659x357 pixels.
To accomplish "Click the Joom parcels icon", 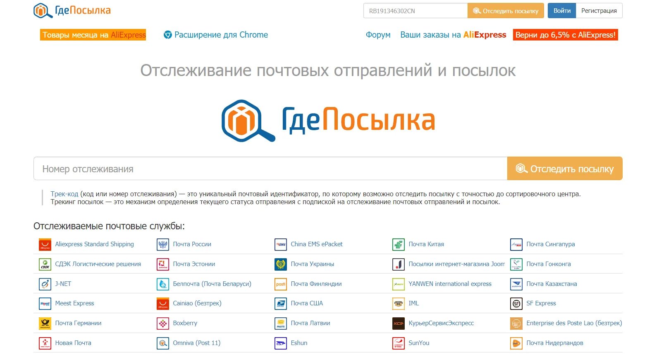I will tap(399, 264).
